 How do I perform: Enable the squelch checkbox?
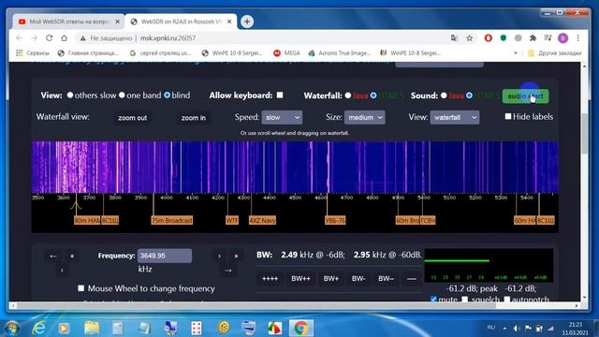tap(464, 300)
